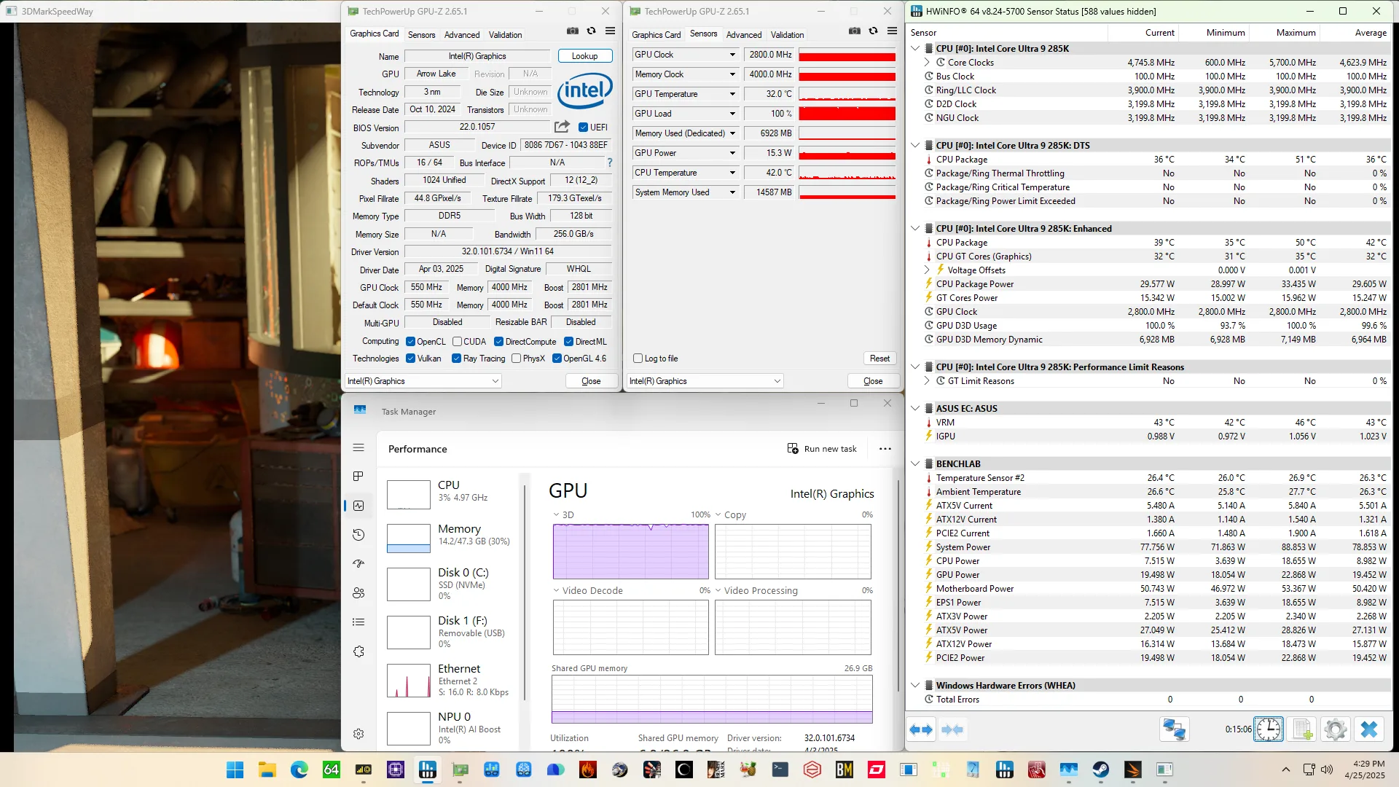
Task: Click Close button in left GPU-Z window
Action: pyautogui.click(x=591, y=381)
